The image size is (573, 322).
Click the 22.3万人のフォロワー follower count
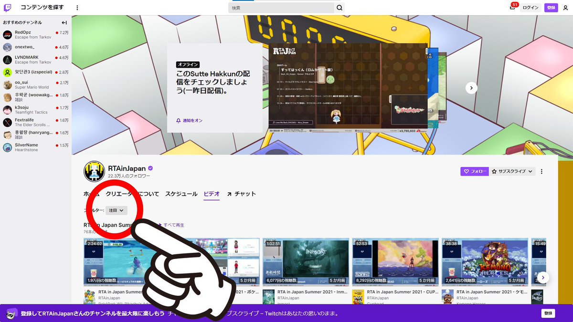click(129, 176)
